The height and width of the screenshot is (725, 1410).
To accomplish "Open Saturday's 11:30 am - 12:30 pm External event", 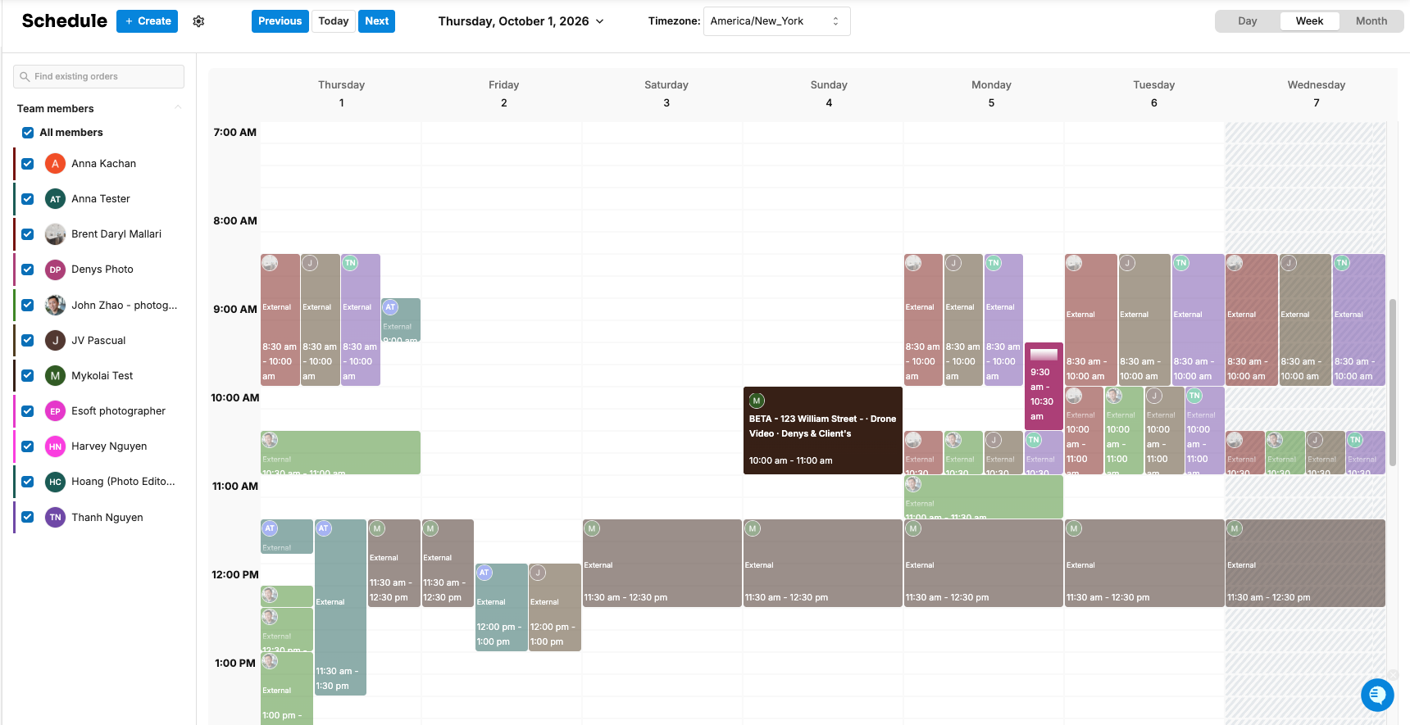I will coord(662,563).
